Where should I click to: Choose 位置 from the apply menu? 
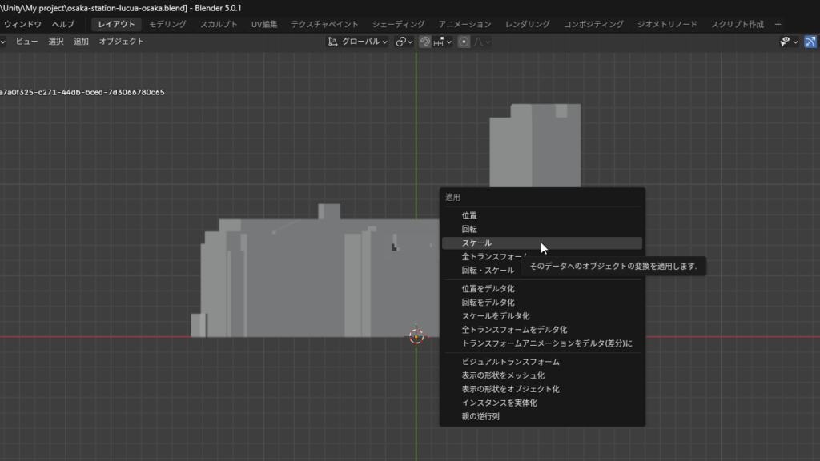click(x=469, y=215)
